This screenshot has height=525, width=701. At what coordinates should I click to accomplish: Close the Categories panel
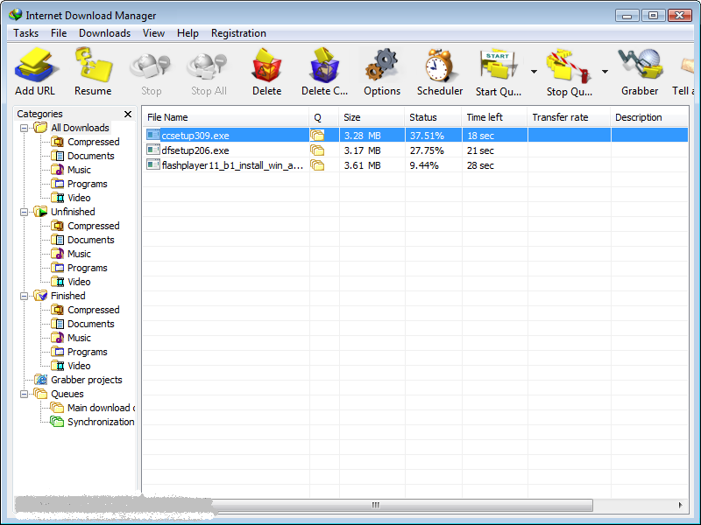click(x=128, y=115)
